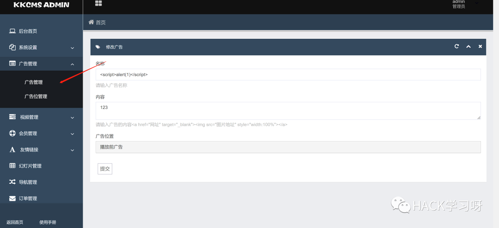Collapse the 广告管理 menu chevron

[x=72, y=64]
